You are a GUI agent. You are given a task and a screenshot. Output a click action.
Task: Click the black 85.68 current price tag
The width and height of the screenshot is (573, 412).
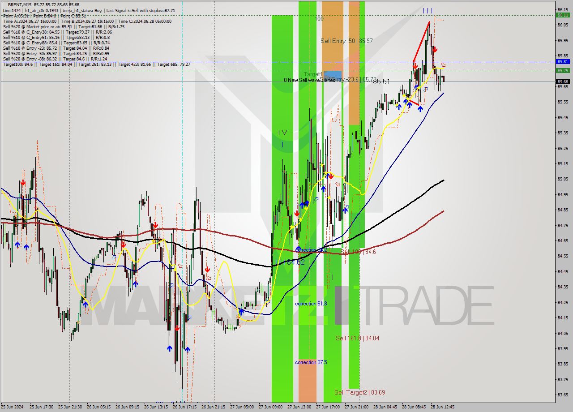click(x=563, y=82)
